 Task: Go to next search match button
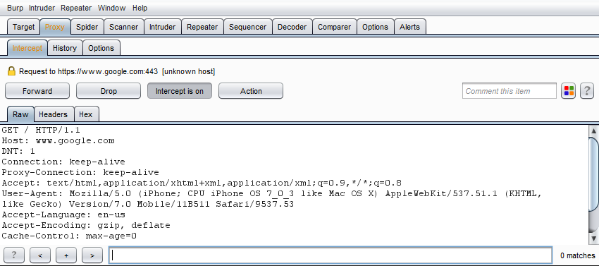coord(92,255)
